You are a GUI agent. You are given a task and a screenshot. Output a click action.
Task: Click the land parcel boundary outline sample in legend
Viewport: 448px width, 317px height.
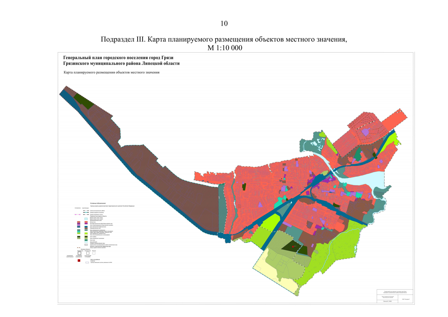pyautogui.click(x=87, y=263)
